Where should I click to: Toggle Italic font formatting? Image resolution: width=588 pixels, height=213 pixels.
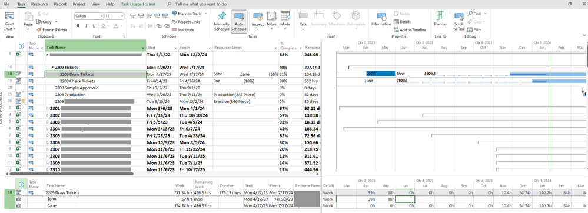pyautogui.click(x=86, y=26)
